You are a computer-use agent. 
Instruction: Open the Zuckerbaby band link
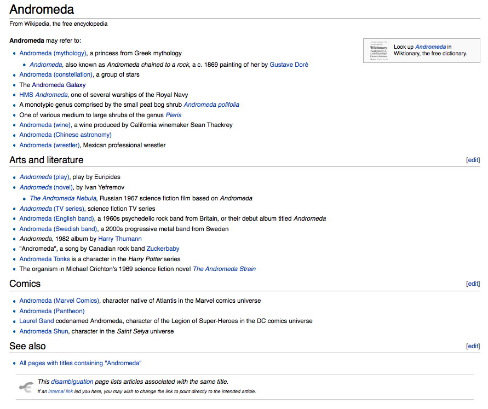(163, 249)
